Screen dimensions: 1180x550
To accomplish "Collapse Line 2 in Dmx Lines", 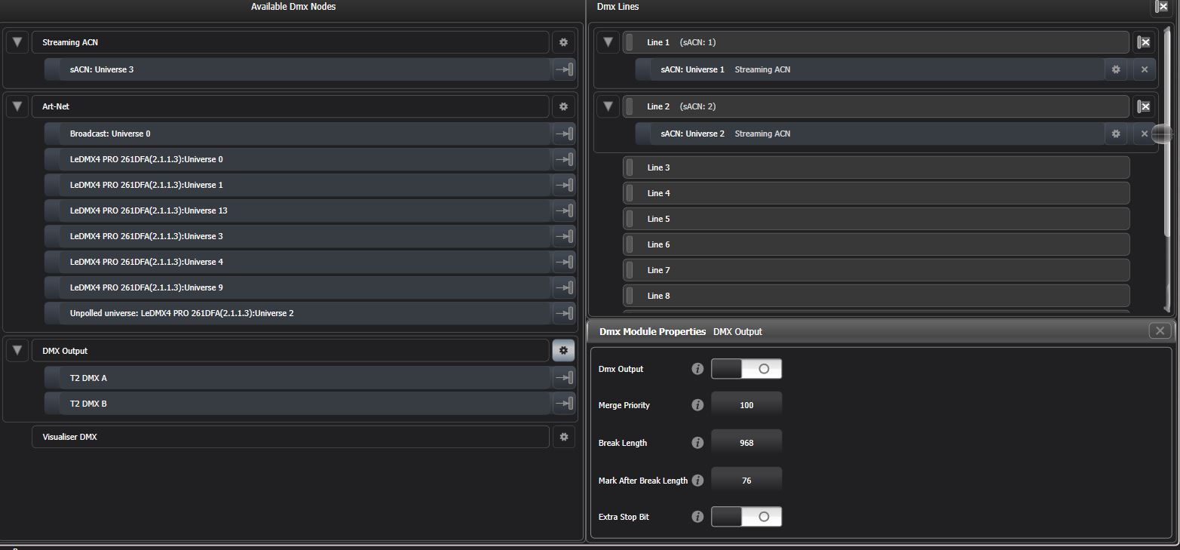I will 608,106.
